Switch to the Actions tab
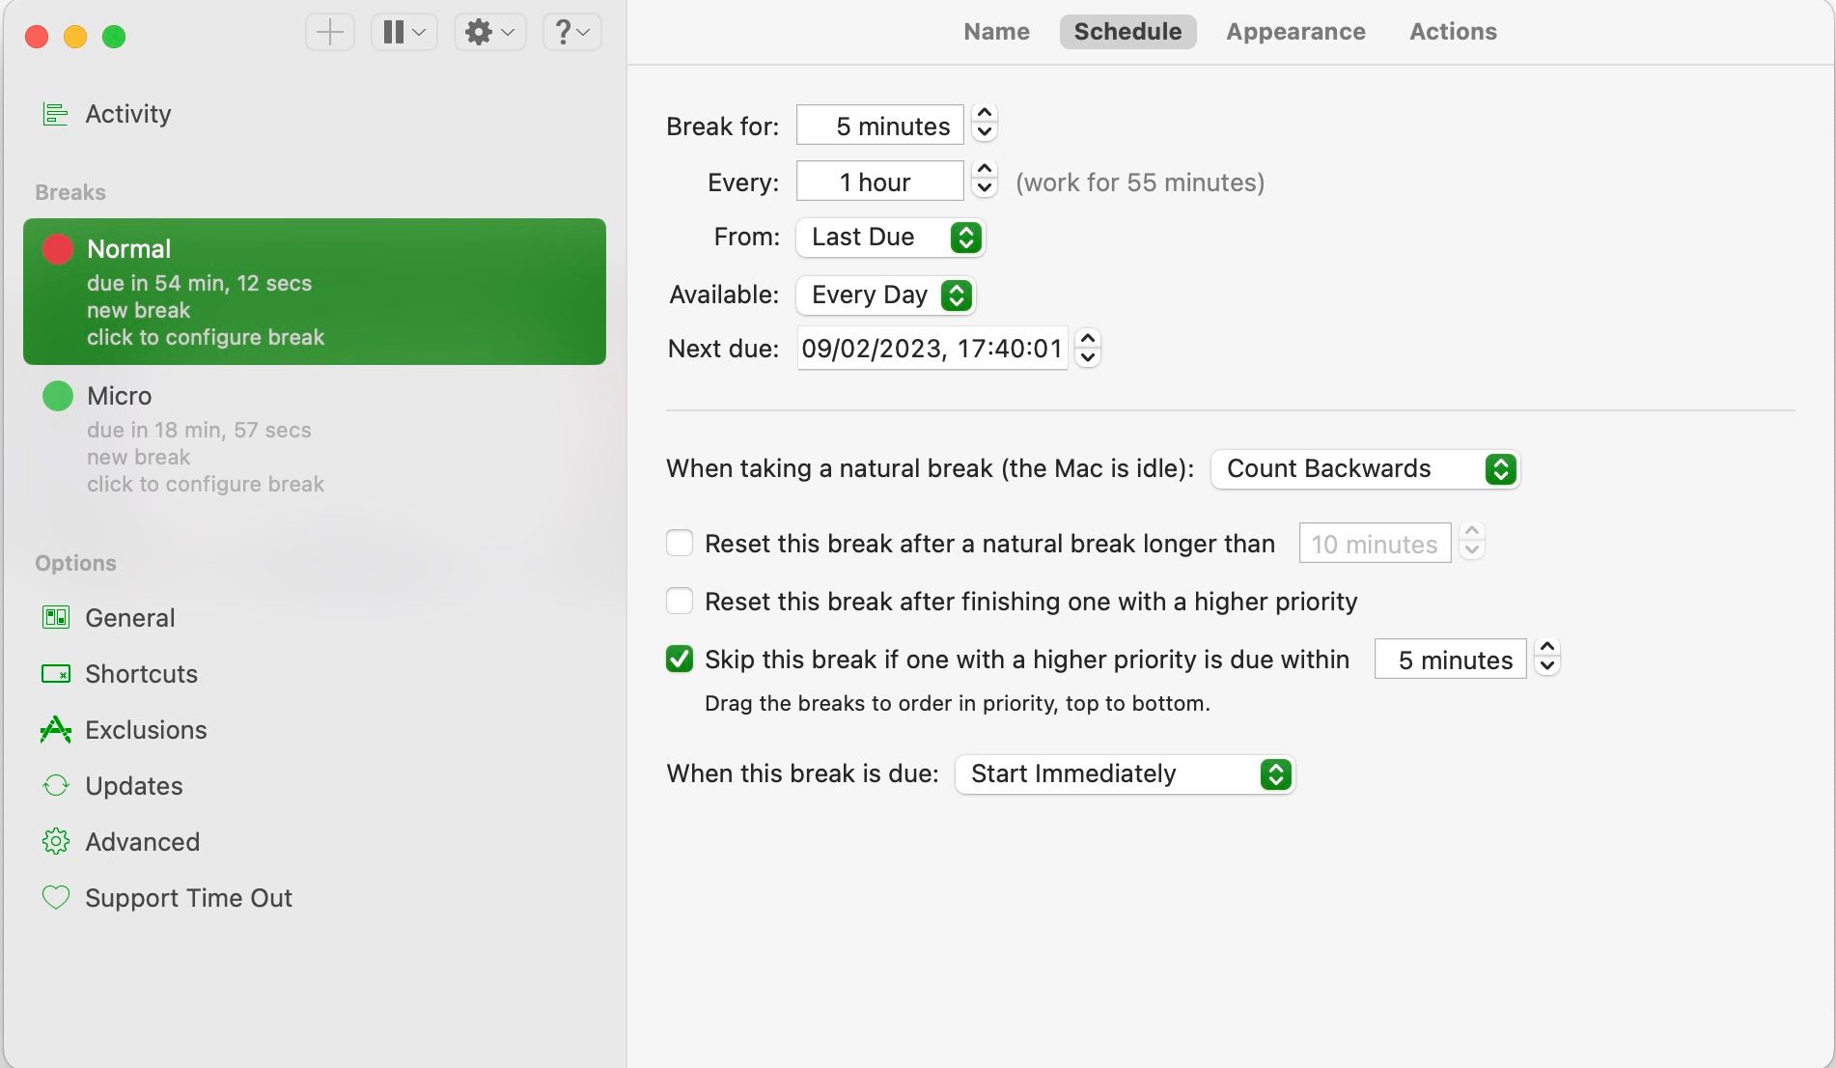This screenshot has height=1068, width=1836. (x=1453, y=32)
